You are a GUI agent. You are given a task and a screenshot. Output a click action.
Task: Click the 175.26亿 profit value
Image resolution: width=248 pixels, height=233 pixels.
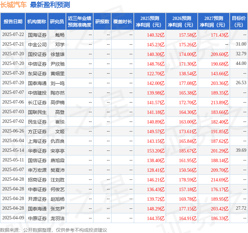[188, 45]
